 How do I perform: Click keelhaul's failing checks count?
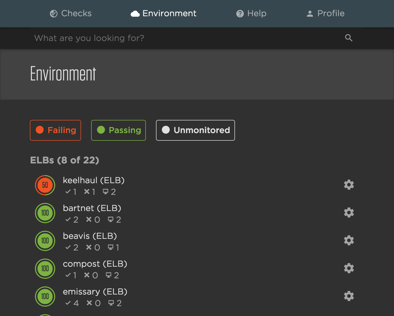click(x=90, y=192)
